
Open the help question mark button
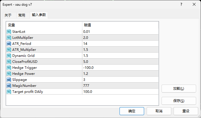181,5
